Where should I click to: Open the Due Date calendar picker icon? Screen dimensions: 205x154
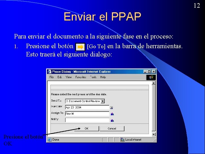(x=112, y=108)
